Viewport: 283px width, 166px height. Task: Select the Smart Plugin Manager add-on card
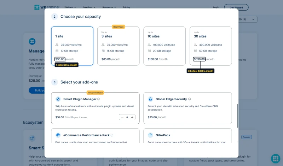coord(95,108)
